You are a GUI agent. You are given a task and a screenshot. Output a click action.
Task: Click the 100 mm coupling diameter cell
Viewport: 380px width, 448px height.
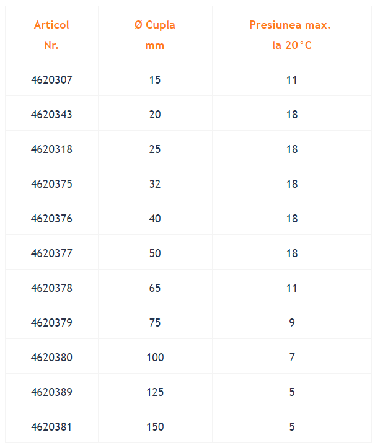tap(155, 358)
